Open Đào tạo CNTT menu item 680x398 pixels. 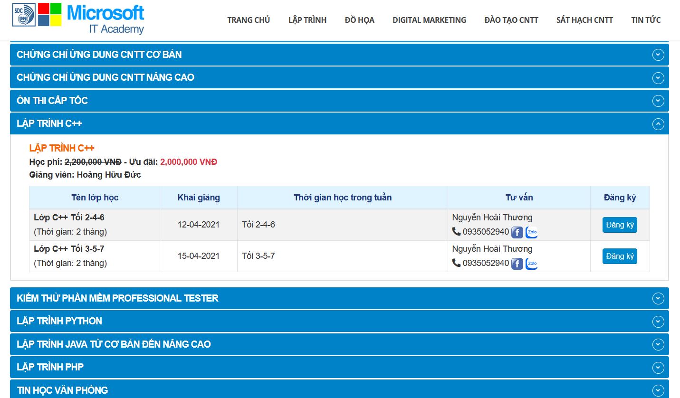(511, 20)
